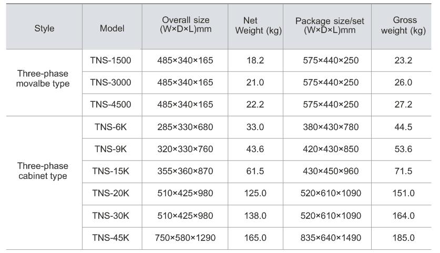Click the TNS-4500 model cell
This screenshot has width=440, height=253.
110,104
